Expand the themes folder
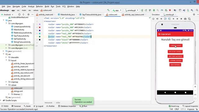This screenshot has width=199, height=112. [x=9, y=94]
